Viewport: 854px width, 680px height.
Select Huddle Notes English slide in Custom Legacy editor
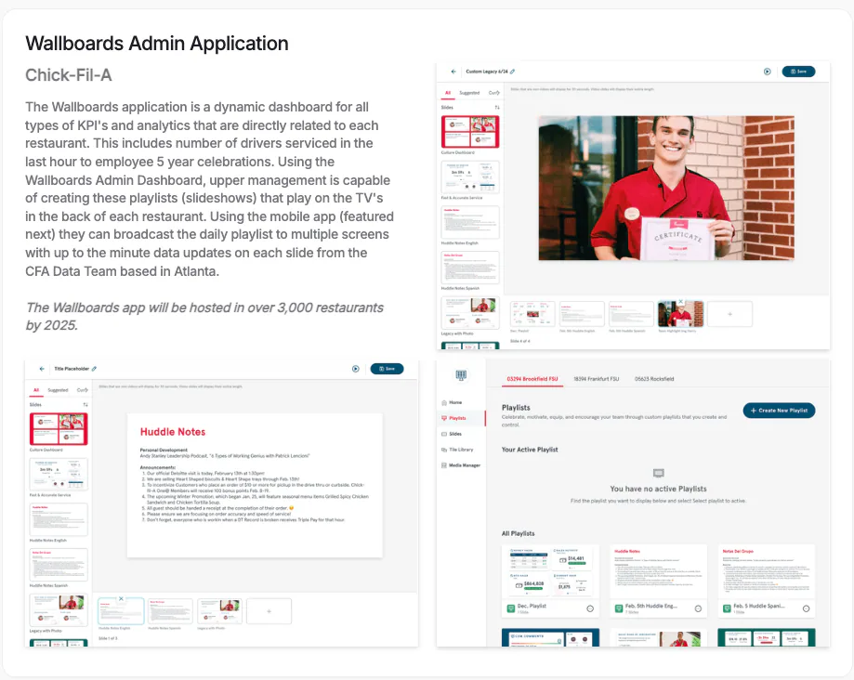470,222
